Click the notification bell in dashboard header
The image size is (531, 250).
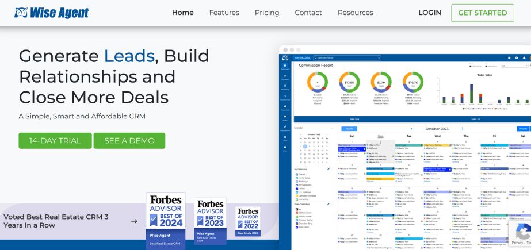[524, 58]
